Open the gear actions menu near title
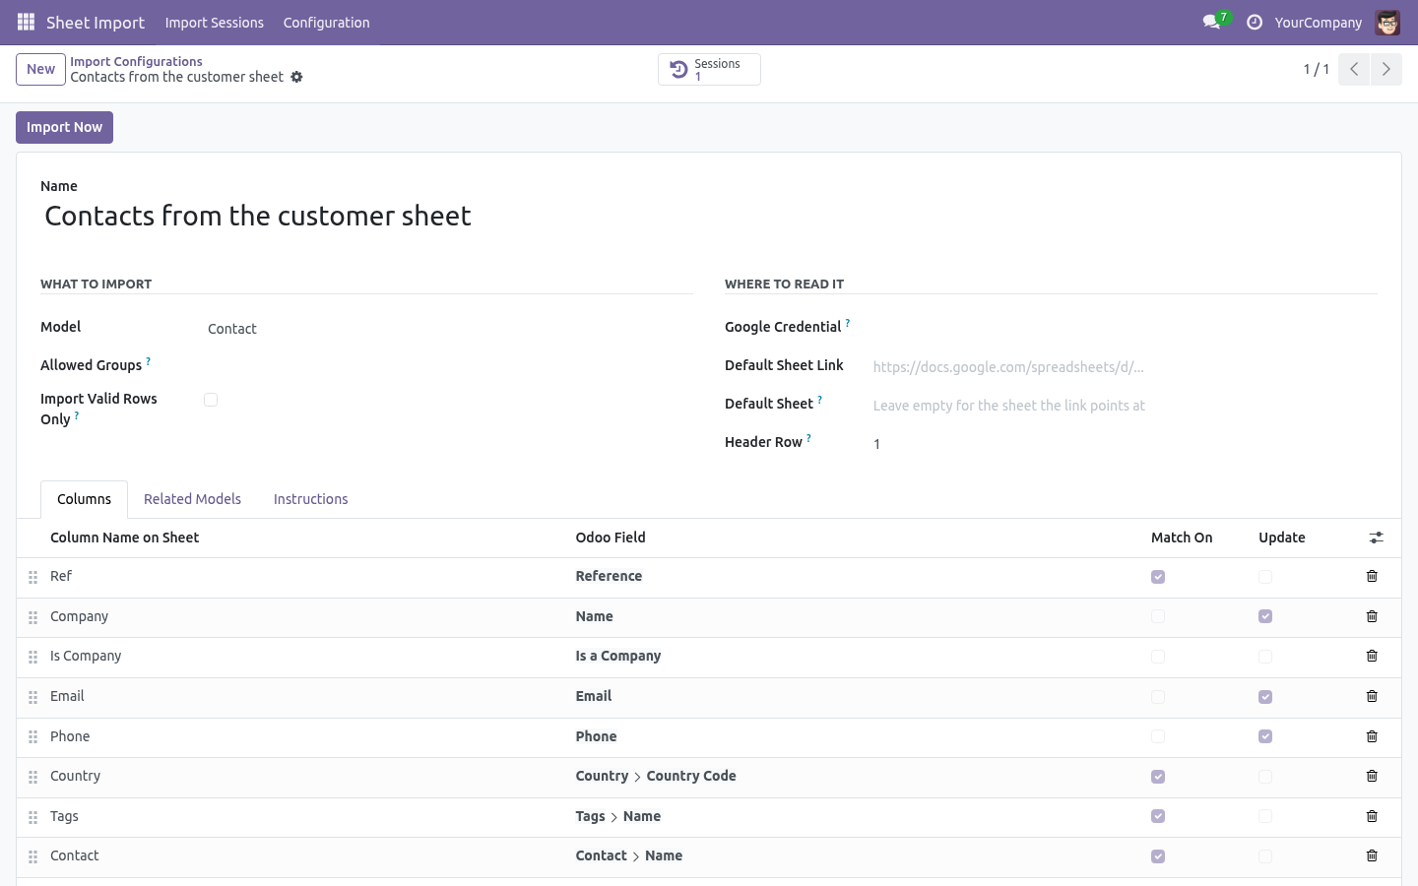 (296, 77)
